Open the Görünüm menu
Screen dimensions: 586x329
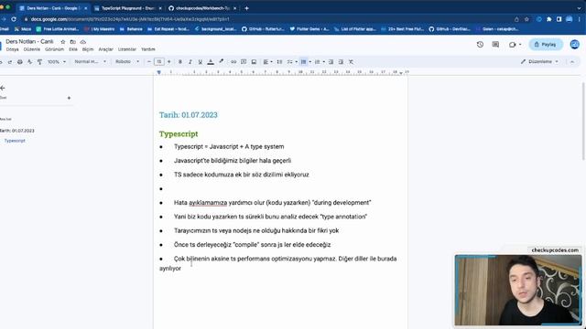coord(55,49)
